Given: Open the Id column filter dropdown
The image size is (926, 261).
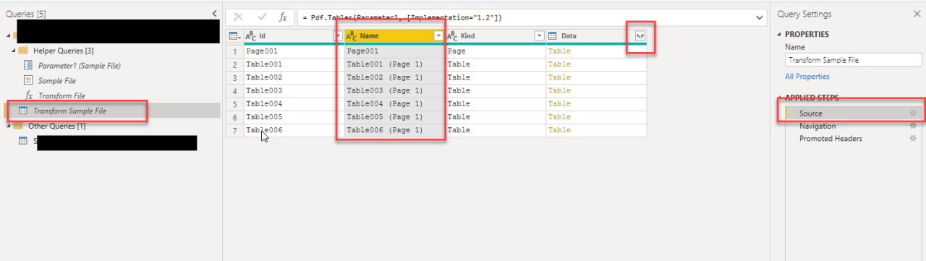Looking at the screenshot, I should click(x=337, y=35).
